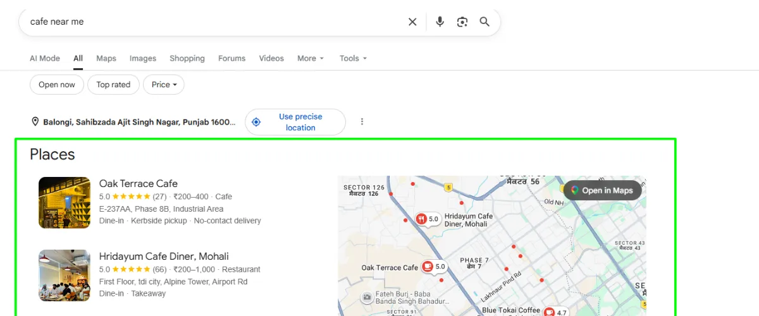
Task: Go to the Forums tab
Action: (x=231, y=58)
